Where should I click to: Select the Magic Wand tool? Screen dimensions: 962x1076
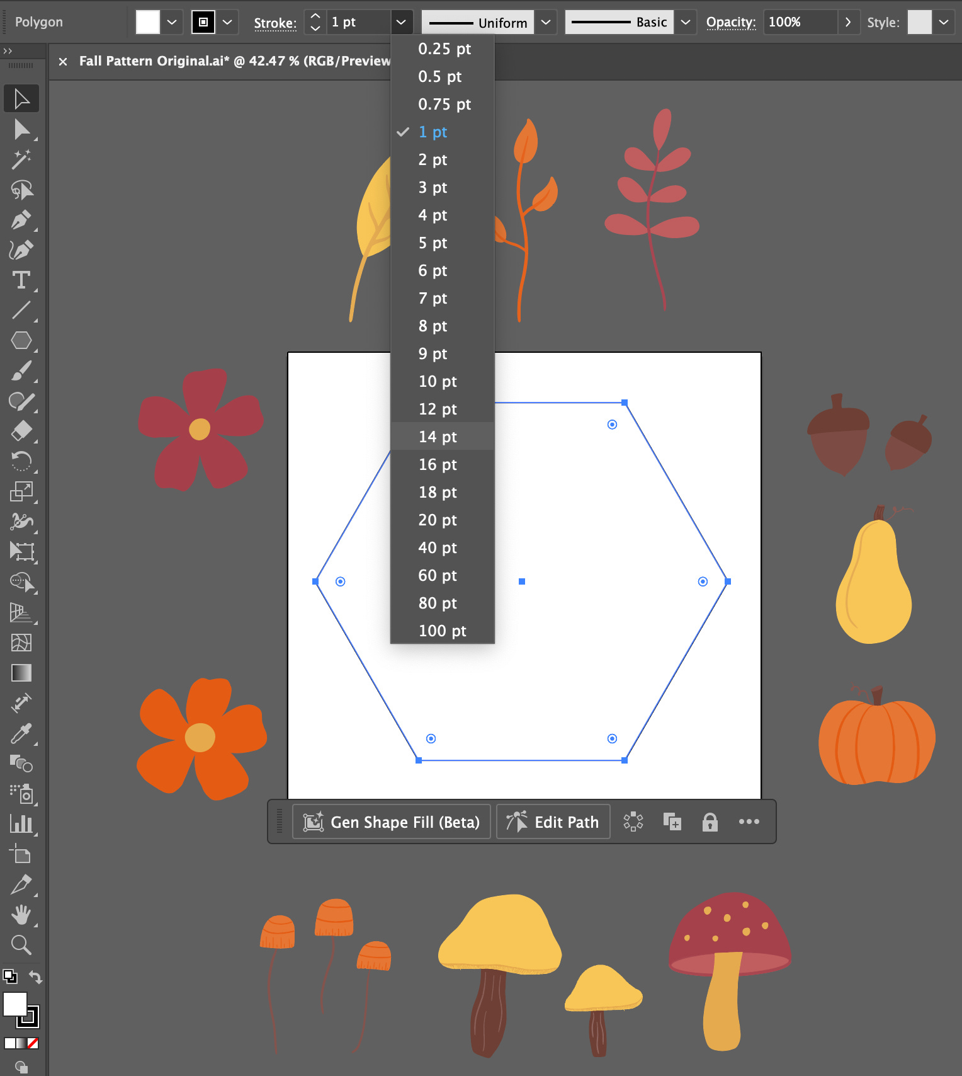point(21,159)
